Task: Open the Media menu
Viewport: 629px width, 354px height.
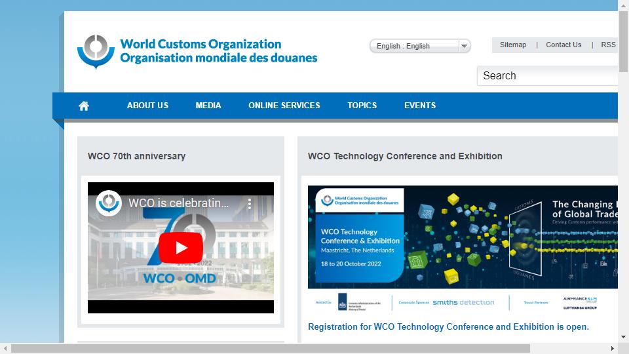Action: click(x=208, y=105)
